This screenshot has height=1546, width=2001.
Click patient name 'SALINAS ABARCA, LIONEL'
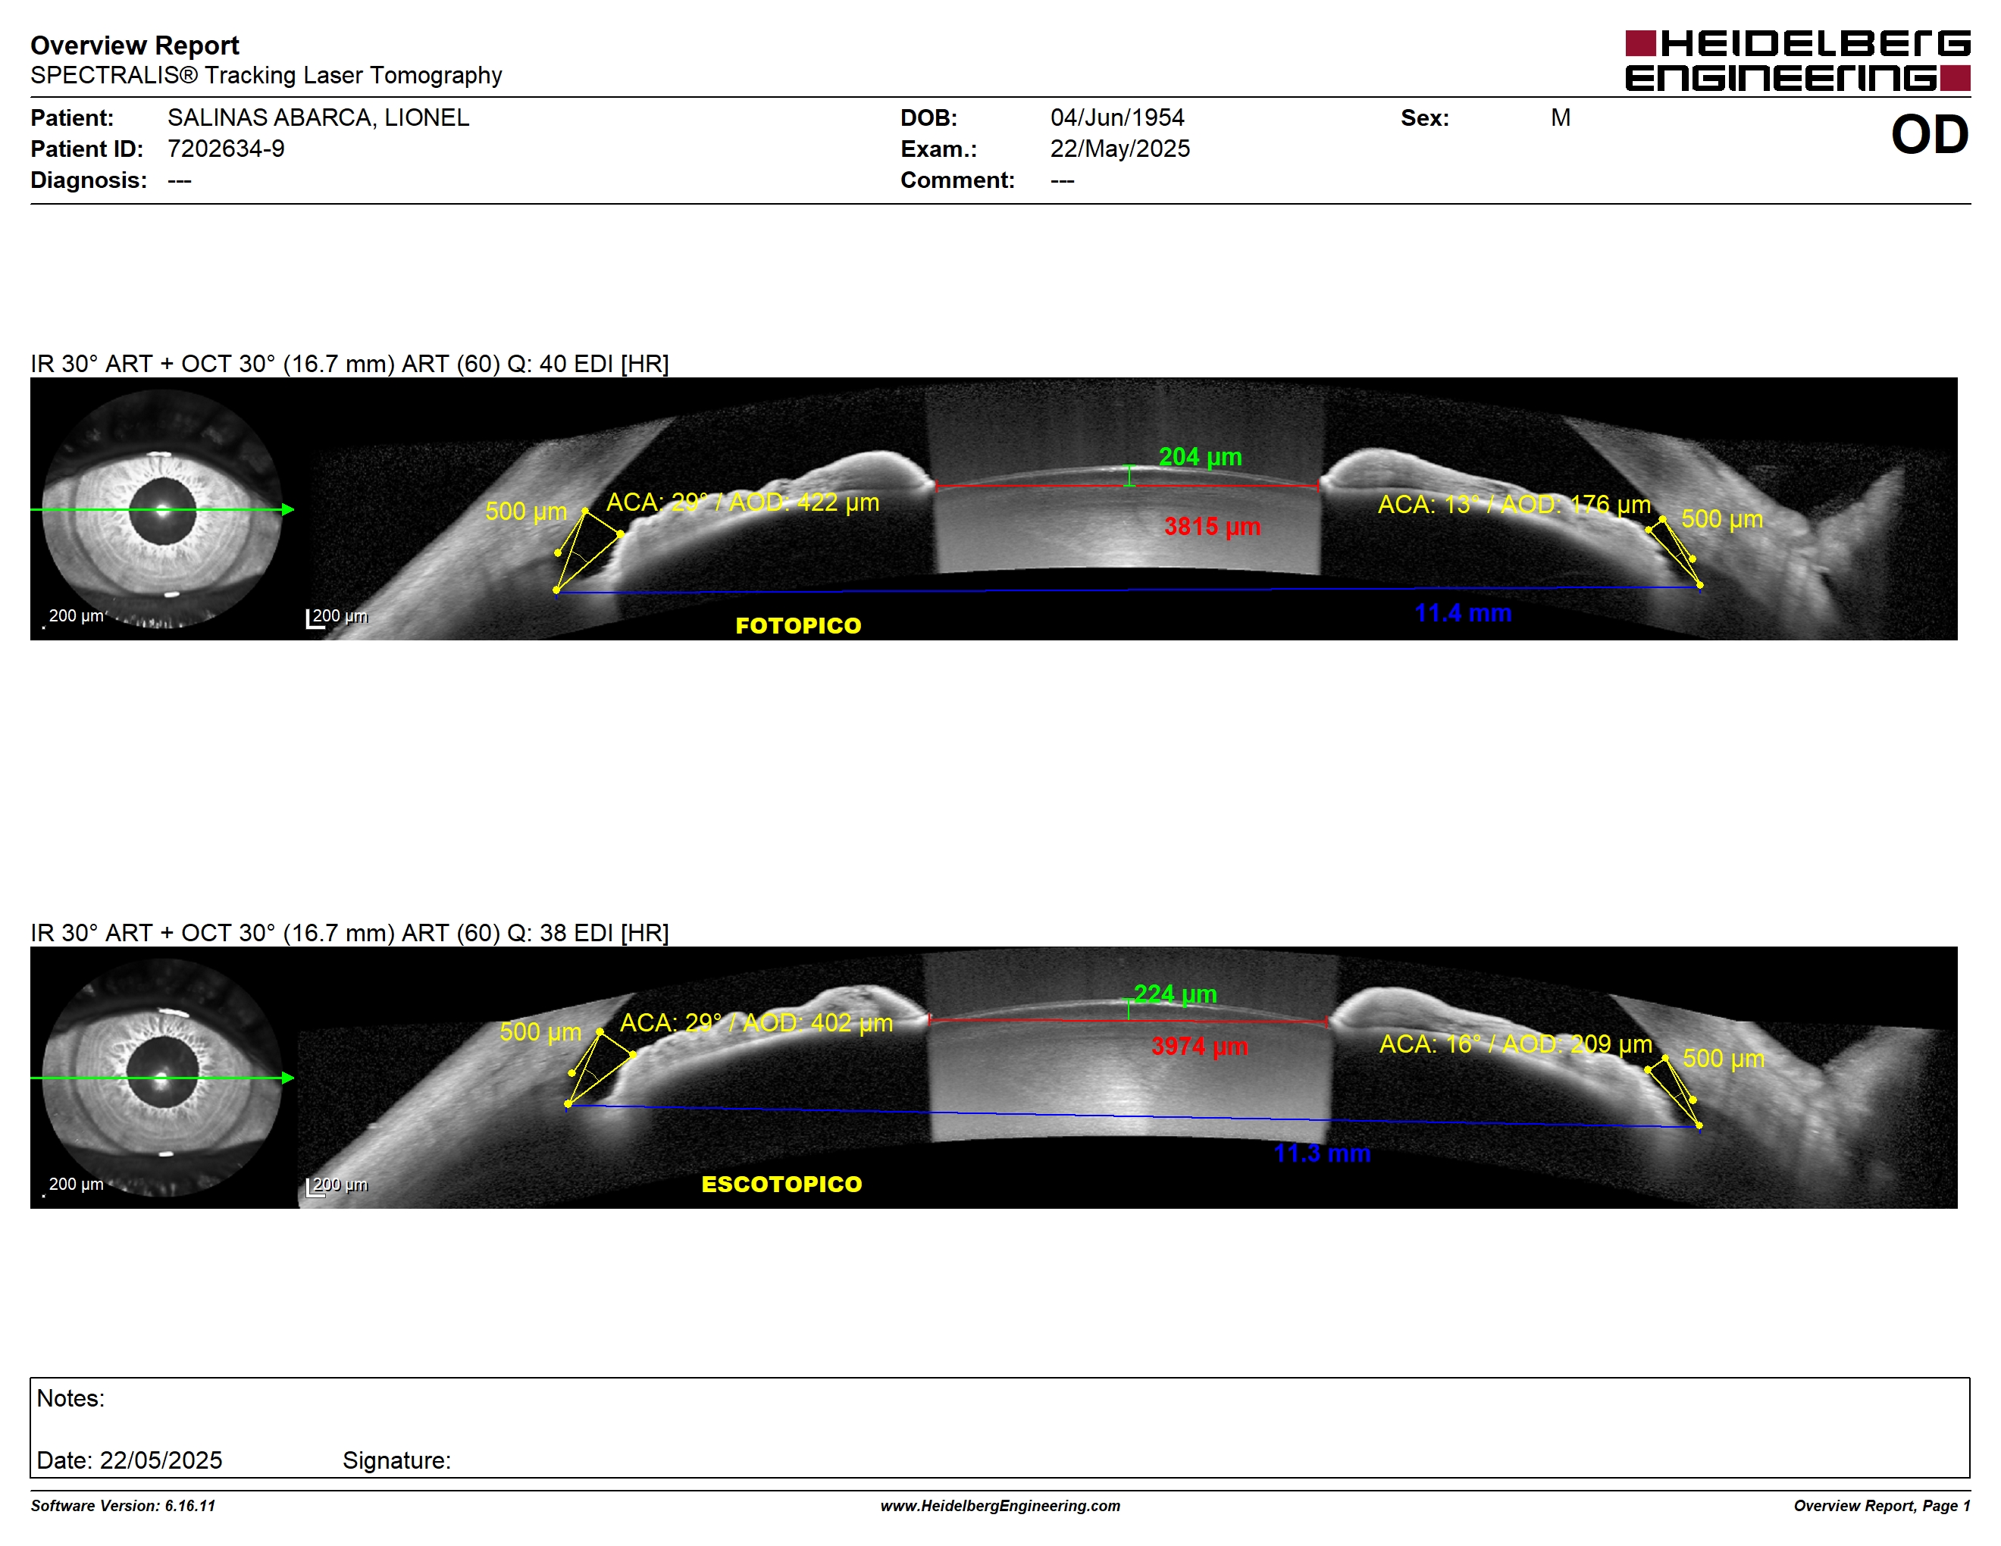click(x=318, y=117)
